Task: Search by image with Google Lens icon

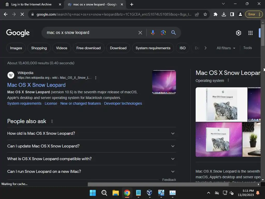Action: click(x=163, y=33)
